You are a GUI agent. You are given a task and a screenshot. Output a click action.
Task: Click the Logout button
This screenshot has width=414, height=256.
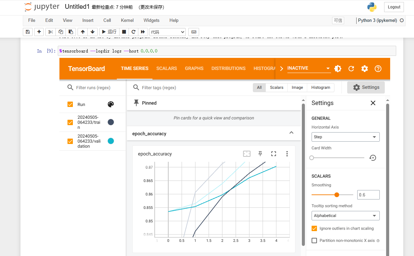[x=394, y=7]
